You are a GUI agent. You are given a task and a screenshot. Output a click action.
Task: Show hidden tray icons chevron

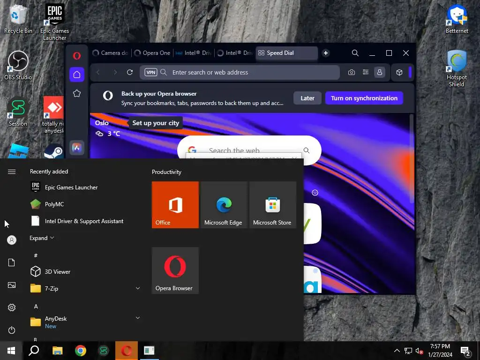pos(397,351)
